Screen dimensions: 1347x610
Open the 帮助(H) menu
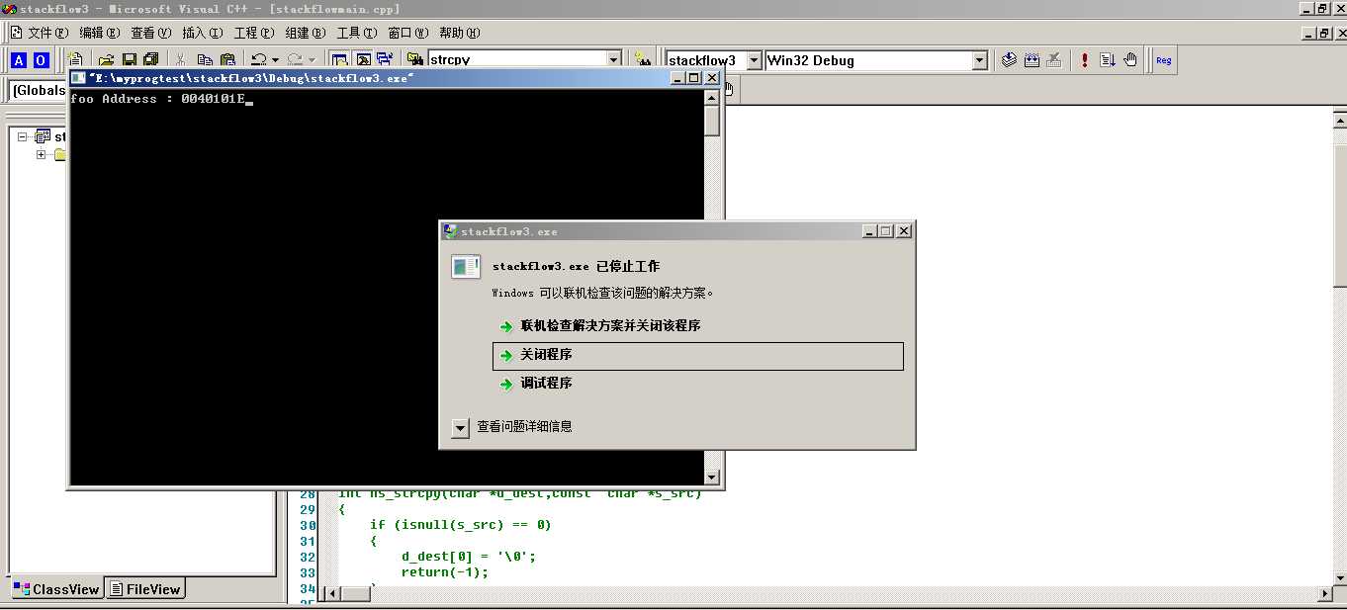[461, 33]
